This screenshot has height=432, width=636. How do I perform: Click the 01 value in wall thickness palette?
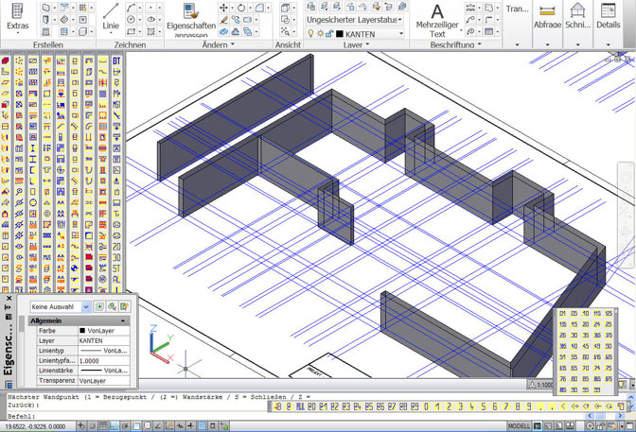[562, 314]
